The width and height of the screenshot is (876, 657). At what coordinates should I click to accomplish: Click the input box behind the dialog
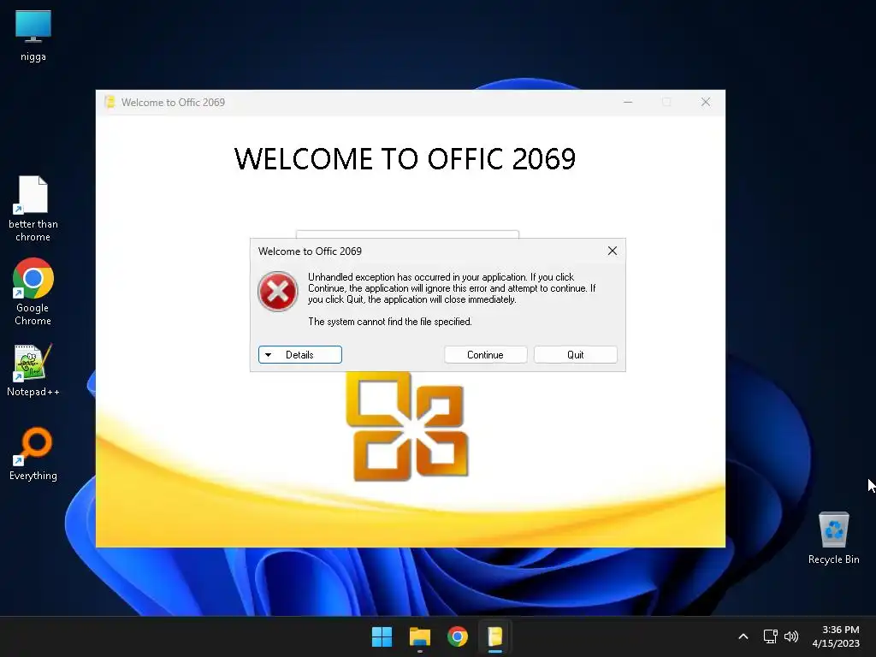(407, 234)
